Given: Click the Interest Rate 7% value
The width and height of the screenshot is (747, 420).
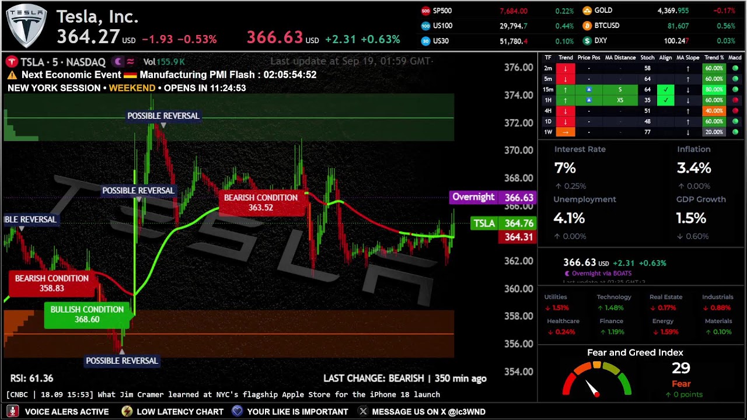Looking at the screenshot, I should pyautogui.click(x=565, y=168).
